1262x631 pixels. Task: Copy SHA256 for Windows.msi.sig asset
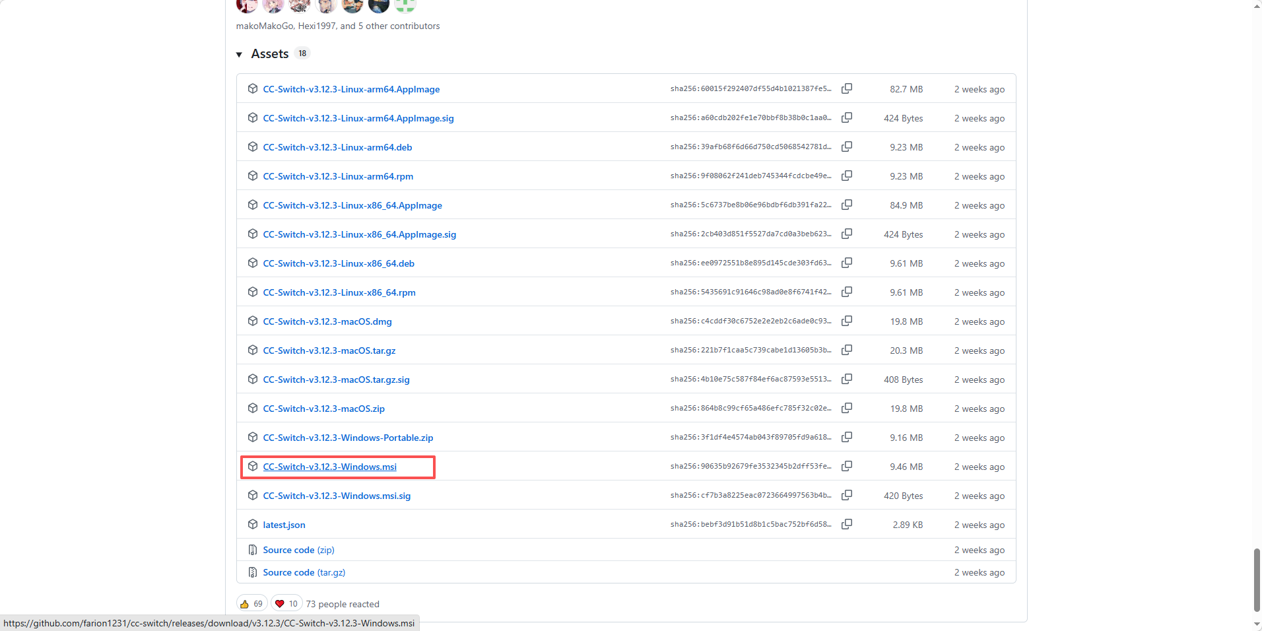click(x=847, y=495)
